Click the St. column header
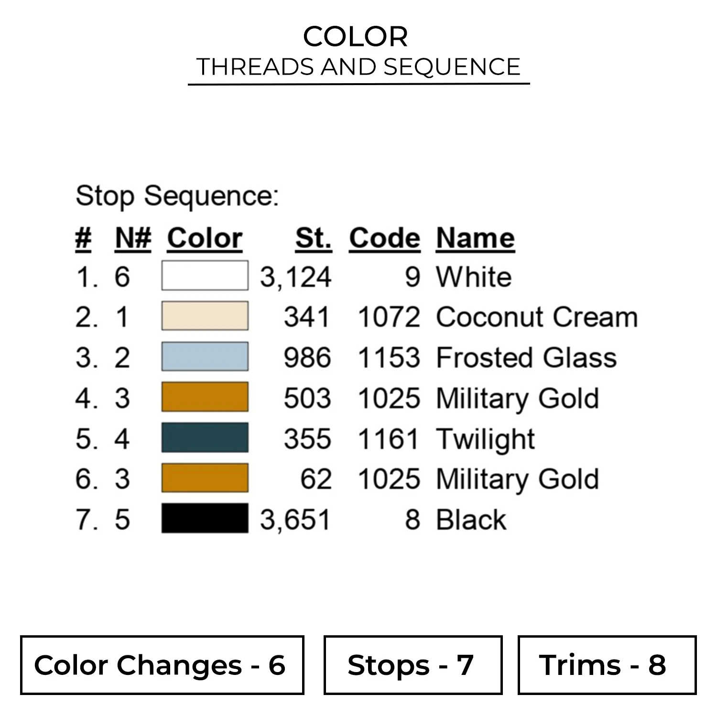Image resolution: width=717 pixels, height=717 pixels. tap(313, 238)
